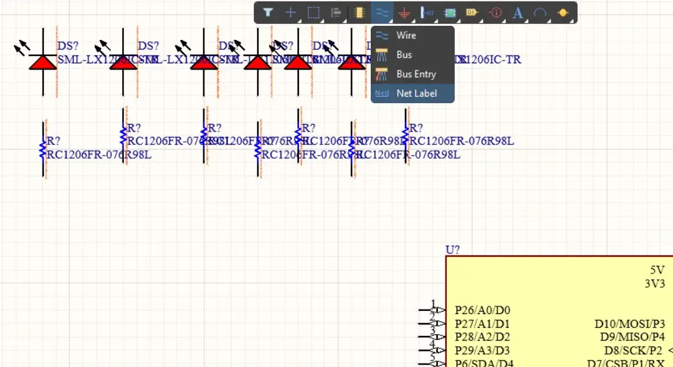
Task: Choose the rectangle selection tool
Action: click(x=313, y=12)
